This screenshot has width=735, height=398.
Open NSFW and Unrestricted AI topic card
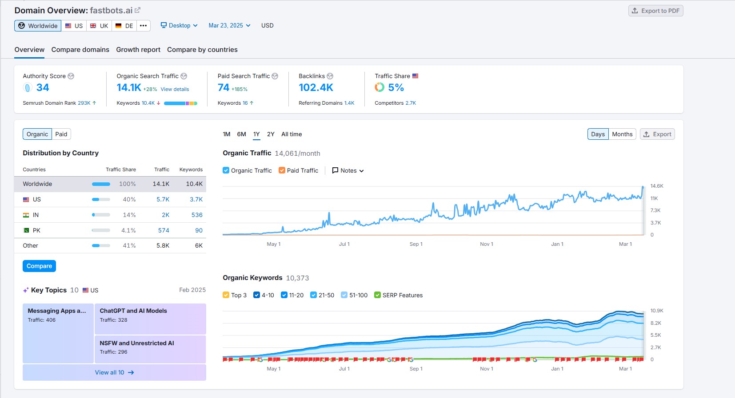coord(150,350)
